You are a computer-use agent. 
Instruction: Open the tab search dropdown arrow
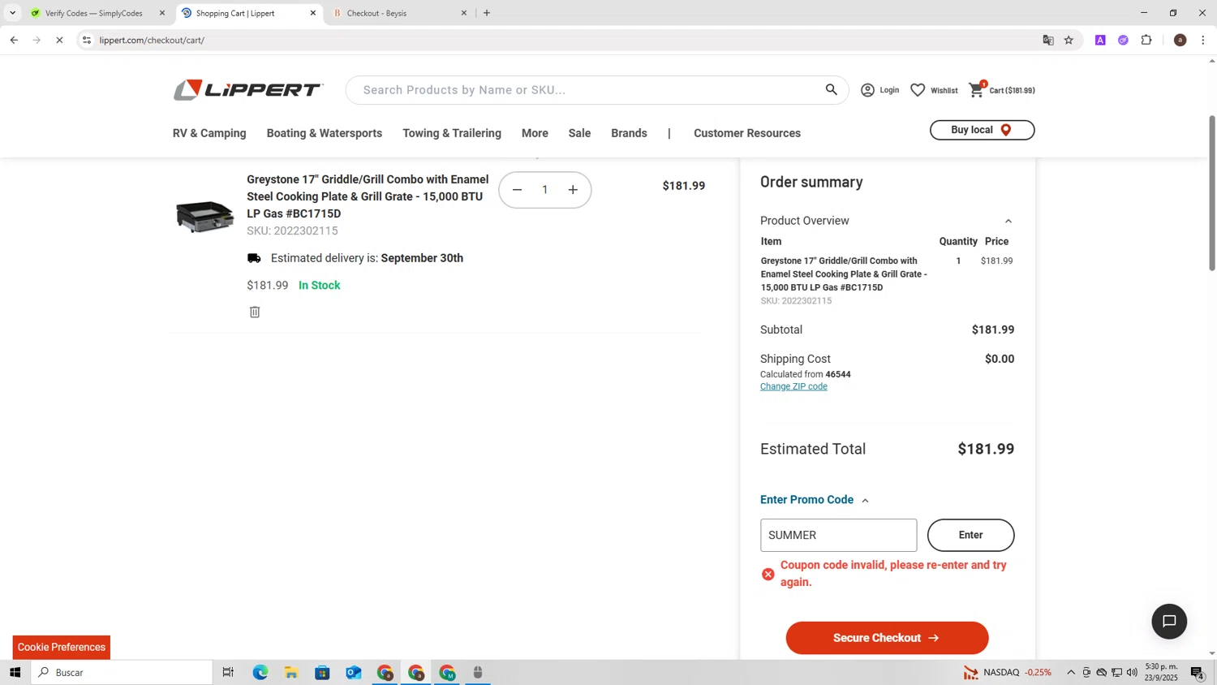tap(12, 13)
